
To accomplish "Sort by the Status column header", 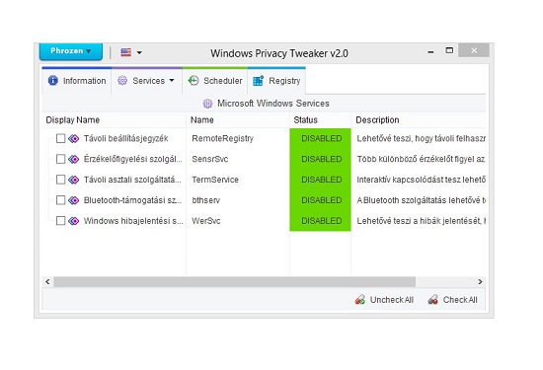I will (320, 120).
